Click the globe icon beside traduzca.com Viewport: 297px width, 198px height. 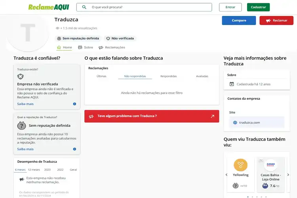point(235,123)
